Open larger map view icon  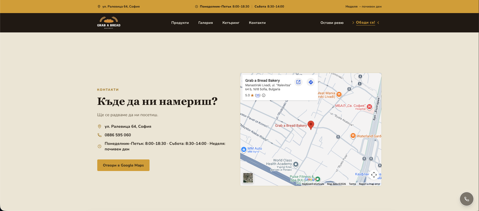tap(298, 82)
